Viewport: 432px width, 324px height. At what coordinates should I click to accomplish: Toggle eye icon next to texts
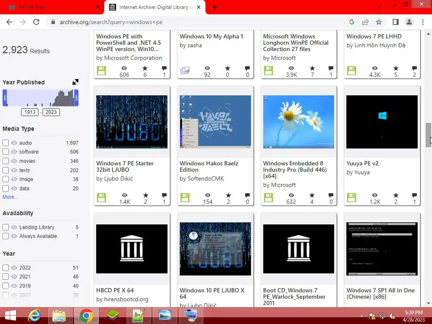pos(14,170)
